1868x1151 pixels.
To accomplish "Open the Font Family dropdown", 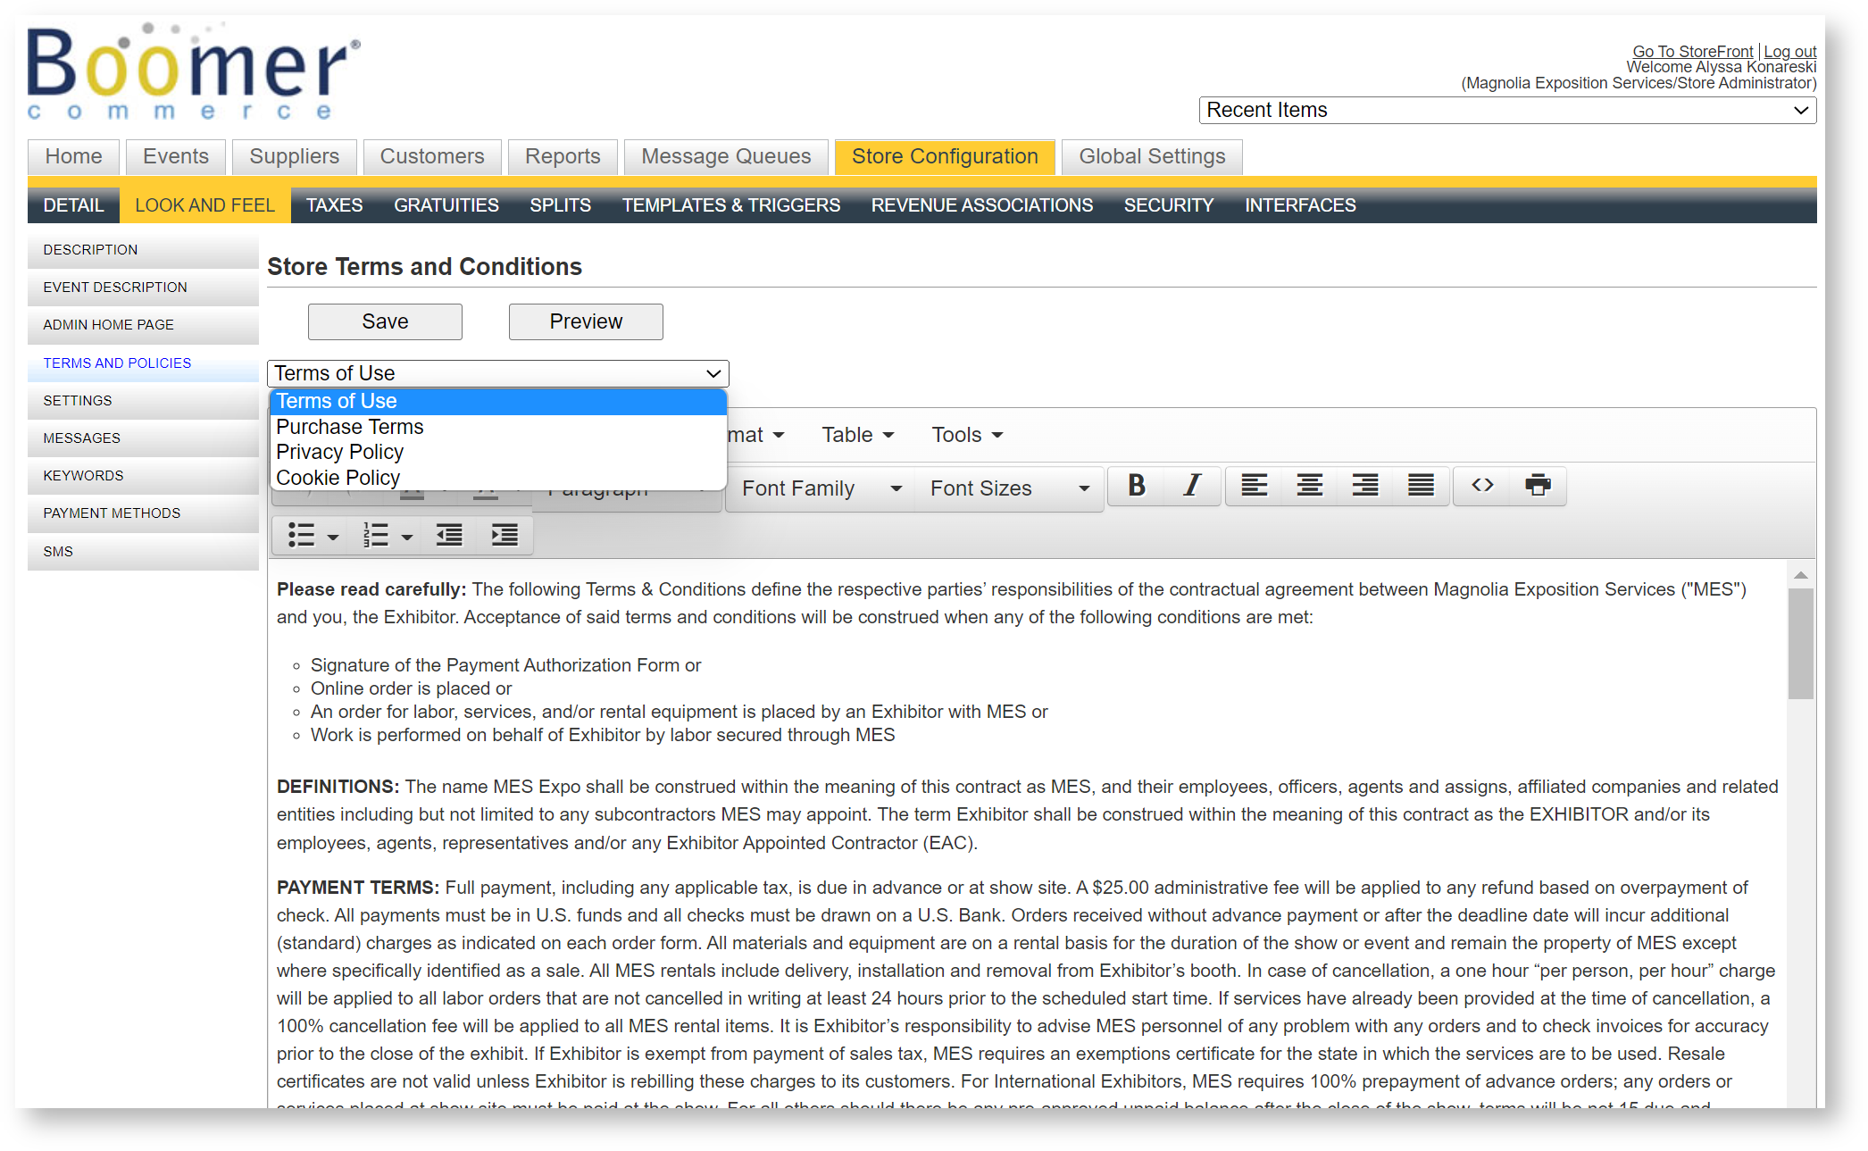I will 821,488.
